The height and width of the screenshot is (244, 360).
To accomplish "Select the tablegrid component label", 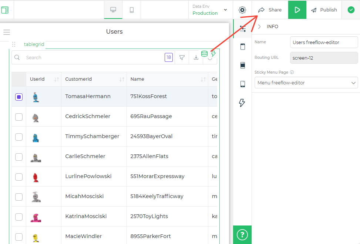I will 34,44.
